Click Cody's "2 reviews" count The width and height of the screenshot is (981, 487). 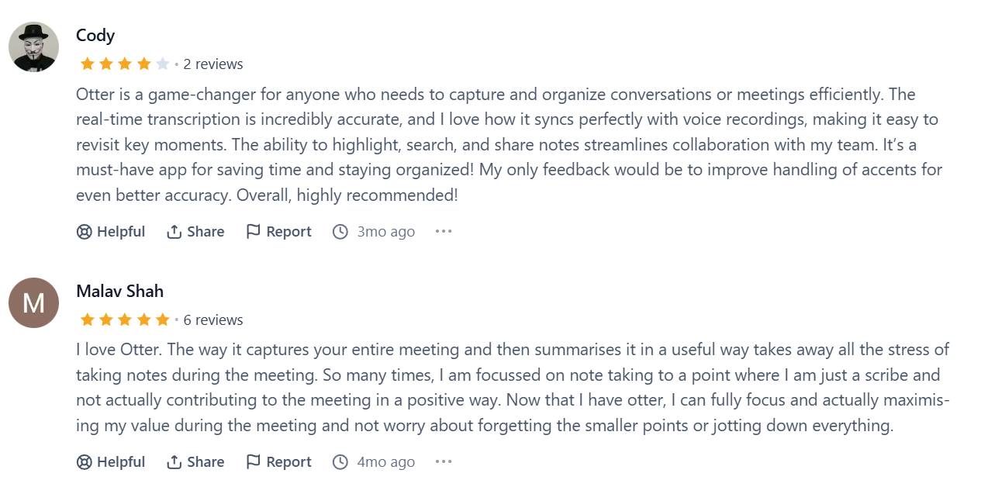pyautogui.click(x=213, y=64)
